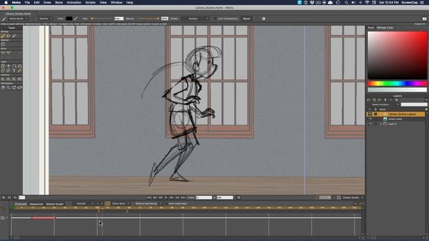Pick a color in the saturation square

pos(397,55)
